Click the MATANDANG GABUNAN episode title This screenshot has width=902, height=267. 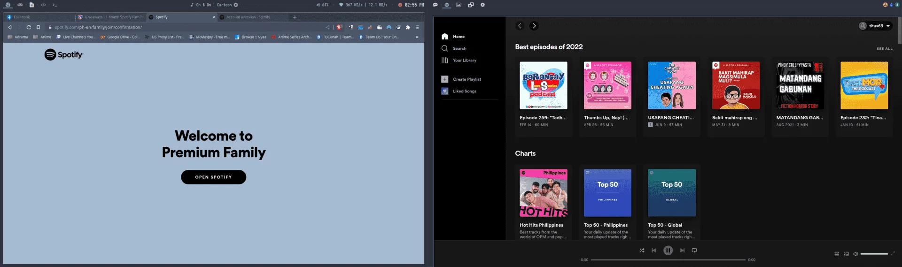[800, 118]
